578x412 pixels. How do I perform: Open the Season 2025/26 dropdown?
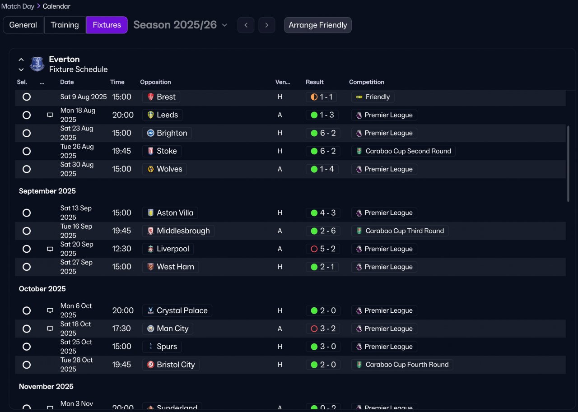pyautogui.click(x=180, y=25)
